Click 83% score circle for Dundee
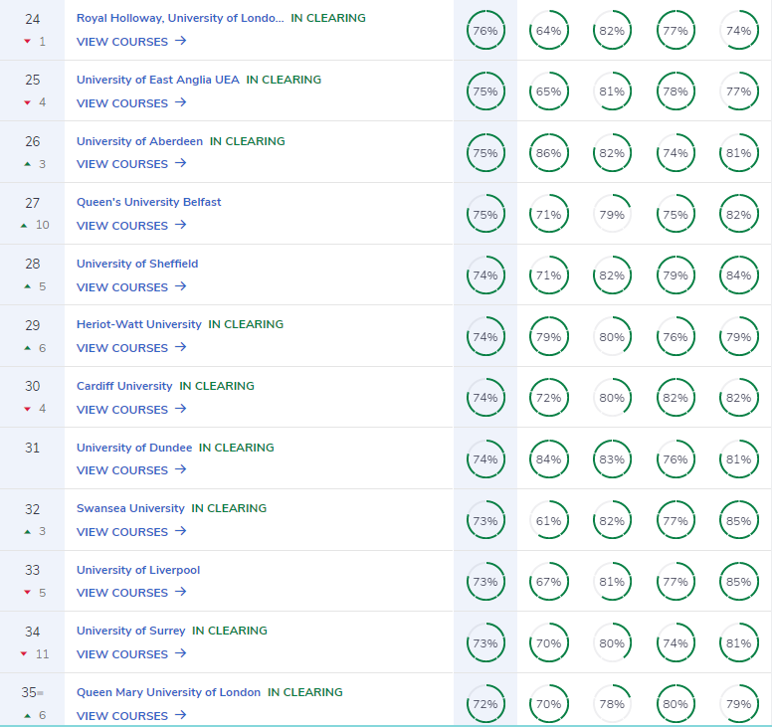The width and height of the screenshot is (772, 727). 612,459
